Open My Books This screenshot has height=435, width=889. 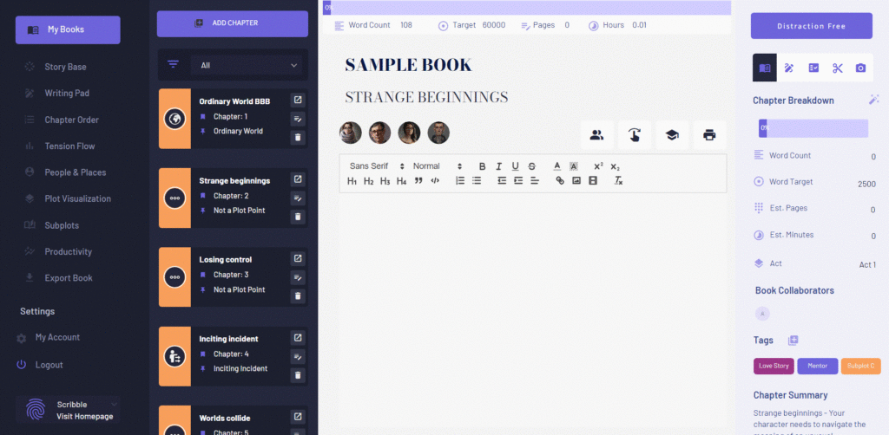(68, 29)
